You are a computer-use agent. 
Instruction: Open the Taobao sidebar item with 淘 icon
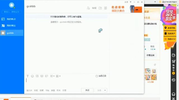click(11, 26)
